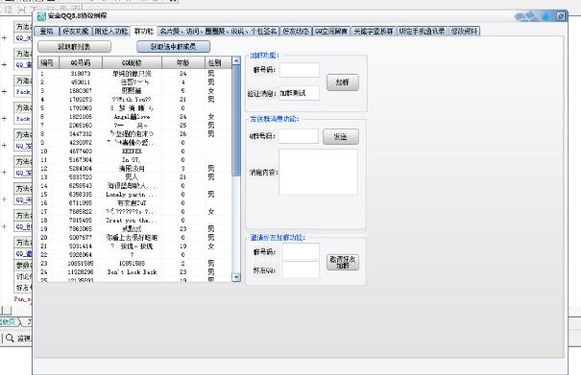The height and width of the screenshot is (375, 581).
Task: Select the 群功能 tab
Action: coord(143,31)
